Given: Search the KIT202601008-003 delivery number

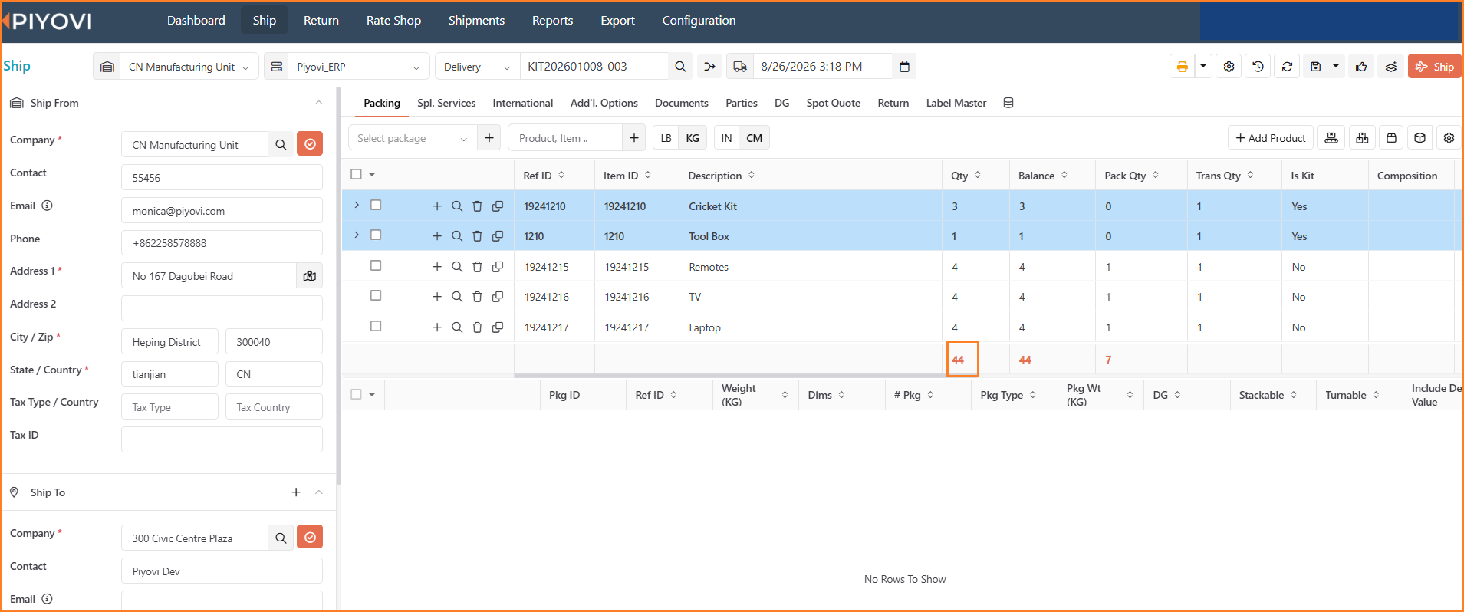Looking at the screenshot, I should (x=680, y=67).
